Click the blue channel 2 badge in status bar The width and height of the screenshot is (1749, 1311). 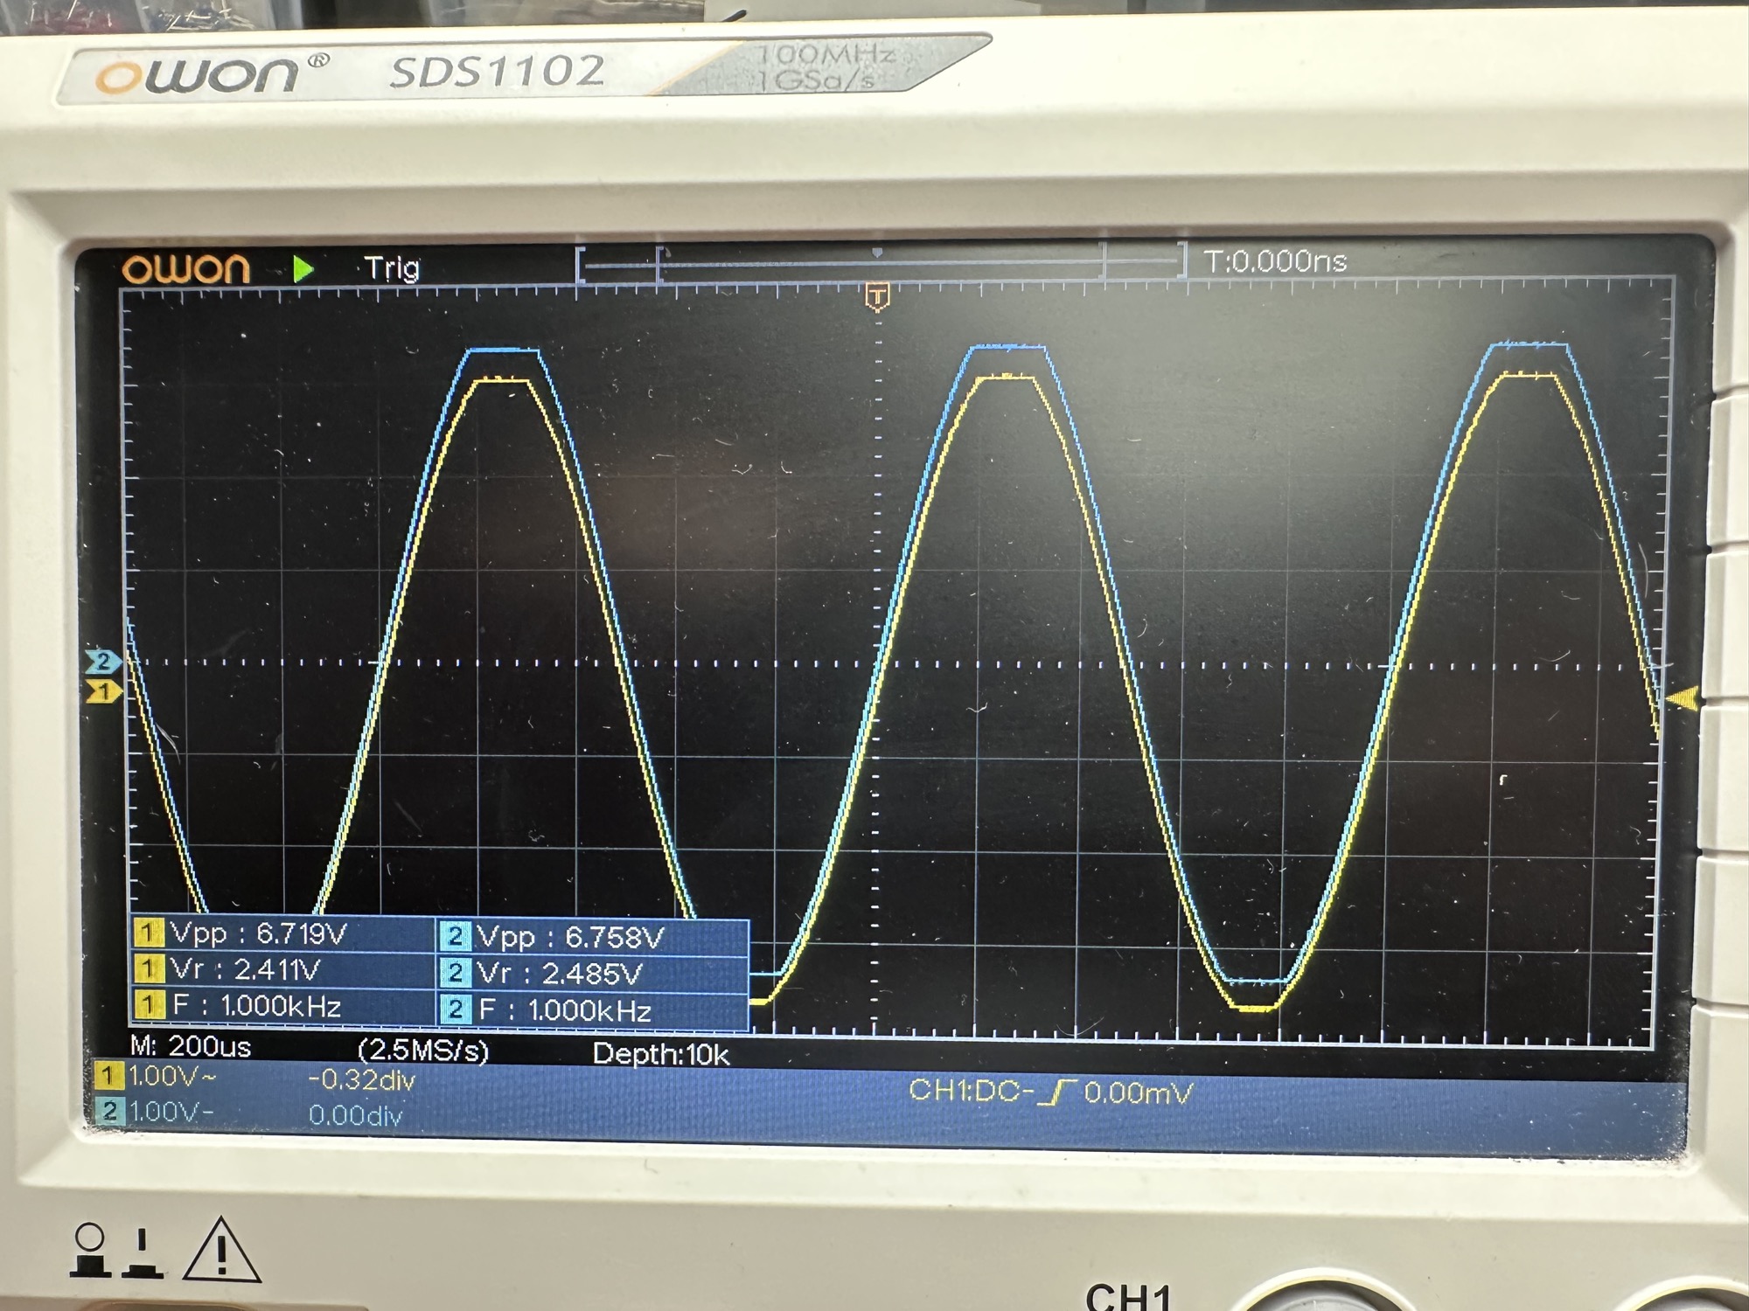click(108, 1111)
